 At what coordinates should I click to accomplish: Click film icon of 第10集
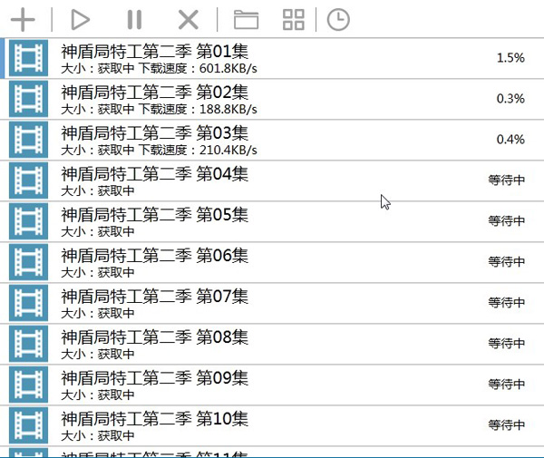(x=28, y=425)
